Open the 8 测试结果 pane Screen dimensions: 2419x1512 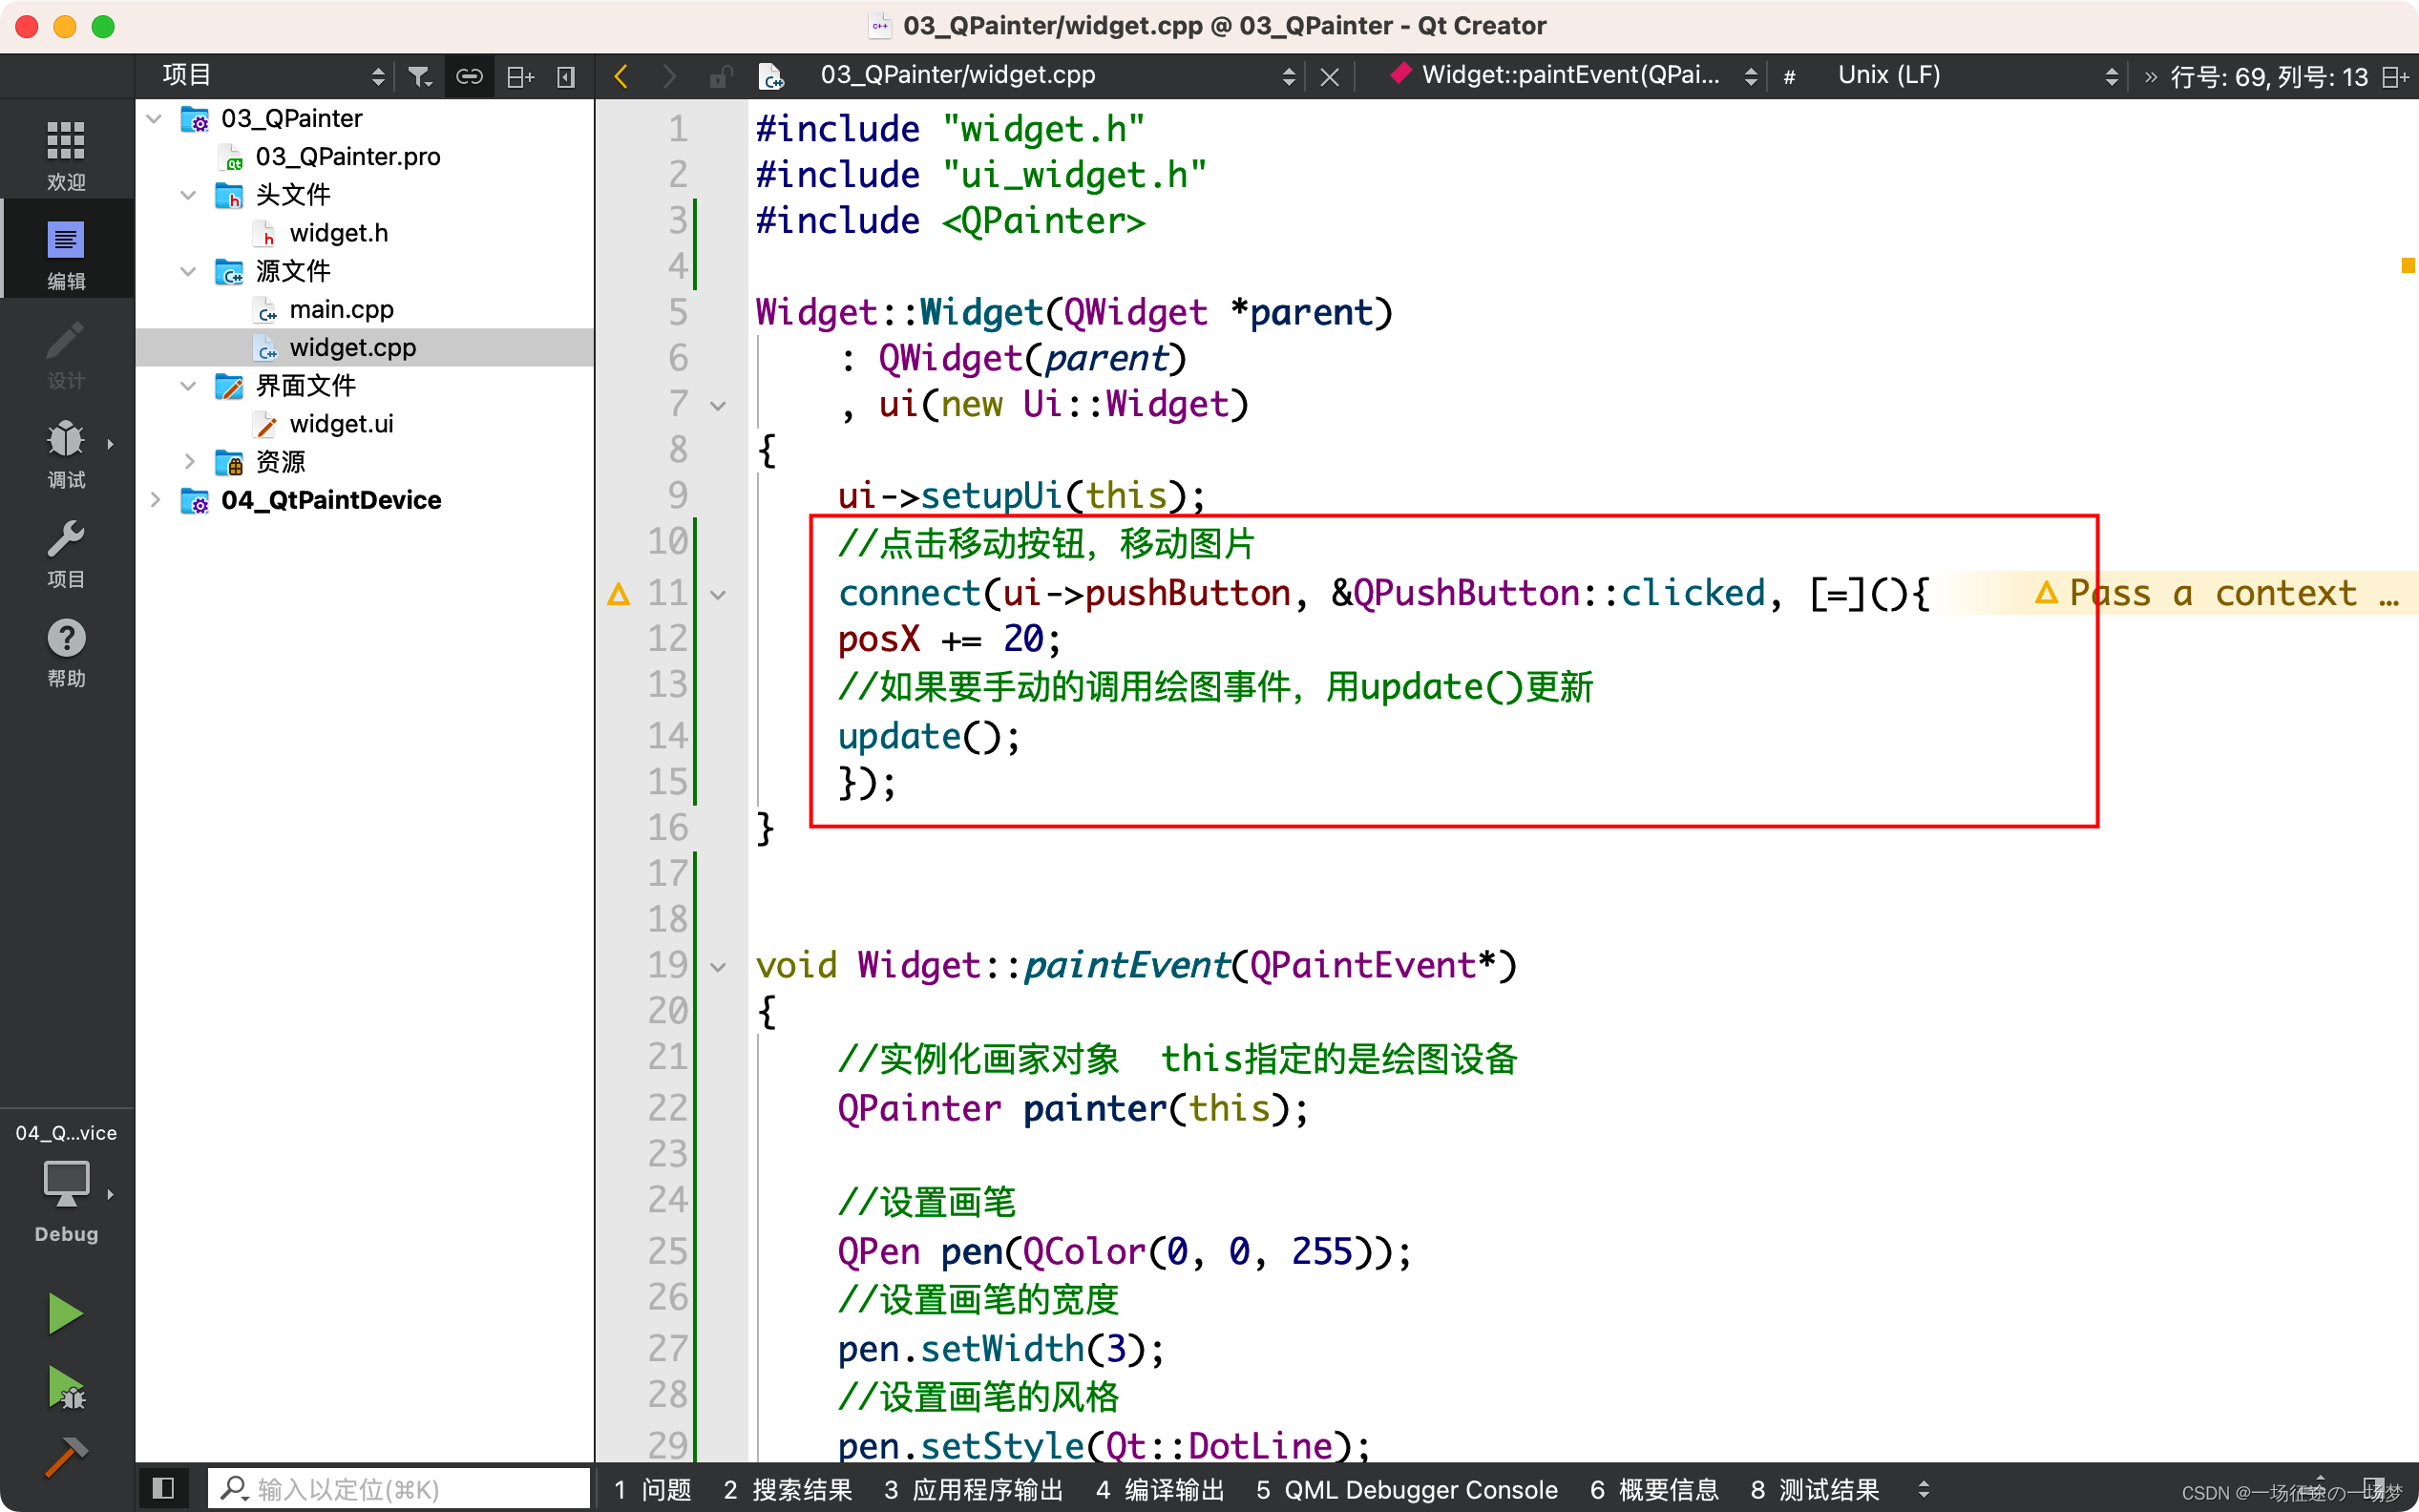[x=1815, y=1489]
